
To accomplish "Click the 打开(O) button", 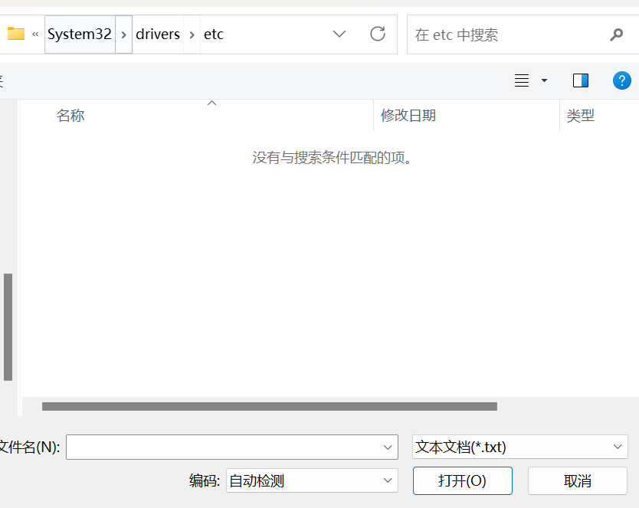I will pos(462,480).
